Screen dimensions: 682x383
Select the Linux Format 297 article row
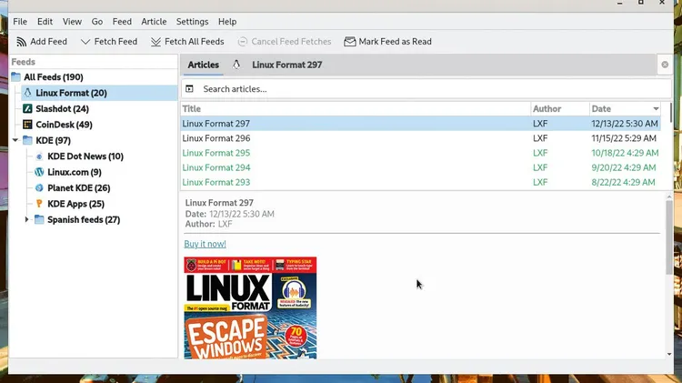coord(421,124)
